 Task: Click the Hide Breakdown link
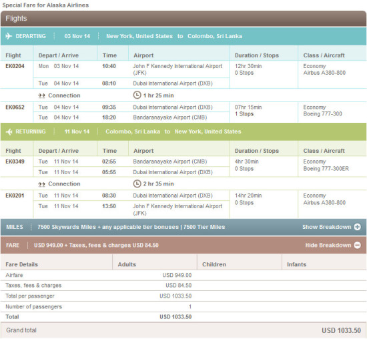coord(328,245)
